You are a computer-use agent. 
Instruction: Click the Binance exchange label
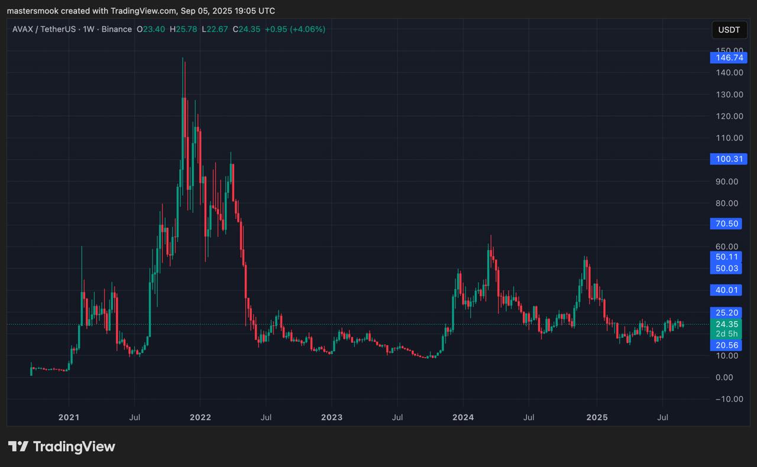(117, 29)
